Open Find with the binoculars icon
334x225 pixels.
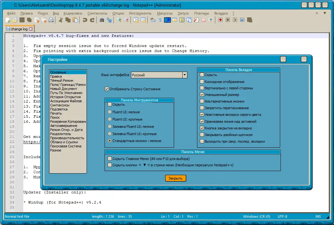pyautogui.click(x=102, y=20)
